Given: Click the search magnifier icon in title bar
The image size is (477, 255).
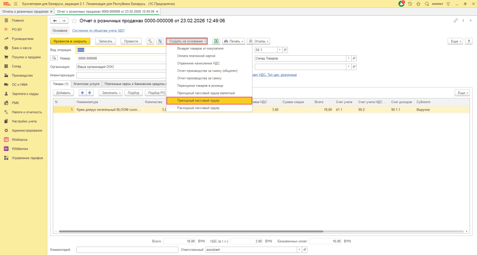Looking at the screenshot, I should tap(426, 4).
